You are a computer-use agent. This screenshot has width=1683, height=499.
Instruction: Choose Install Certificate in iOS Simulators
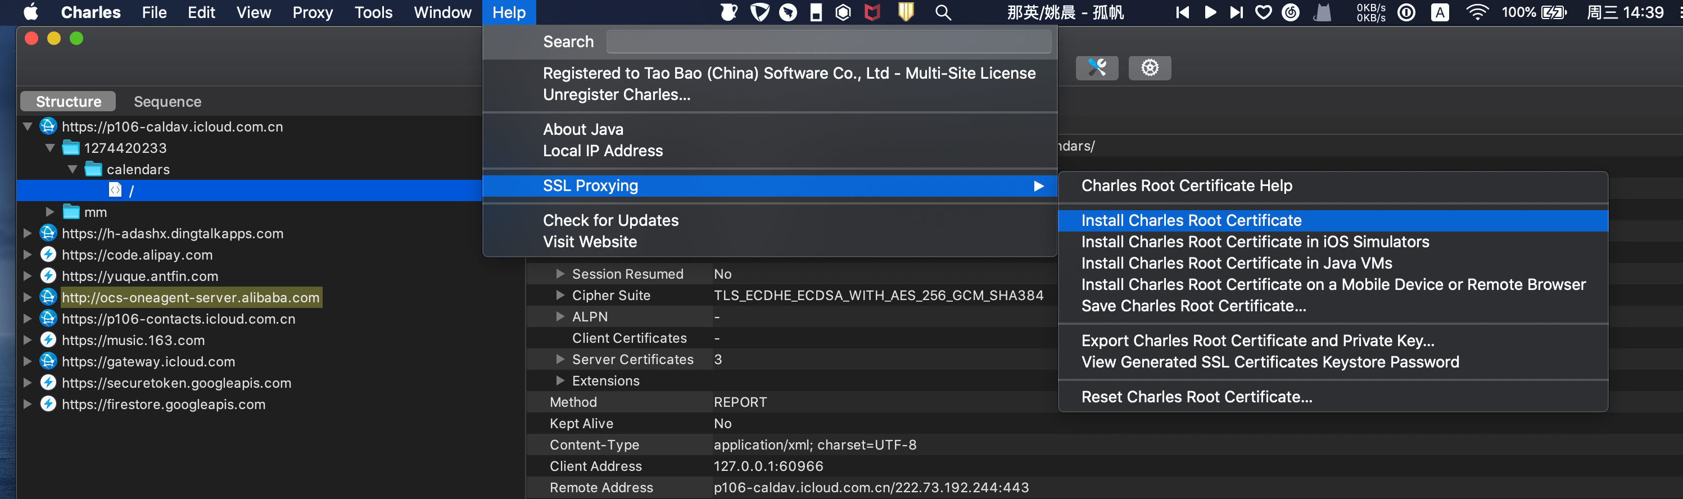point(1333,242)
